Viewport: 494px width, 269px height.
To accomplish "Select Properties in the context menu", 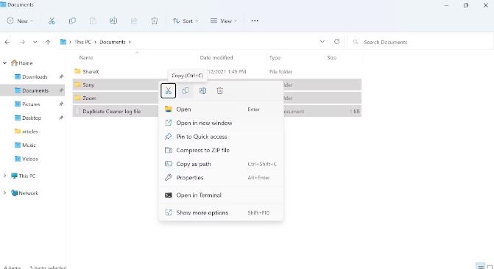I will [x=221, y=178].
